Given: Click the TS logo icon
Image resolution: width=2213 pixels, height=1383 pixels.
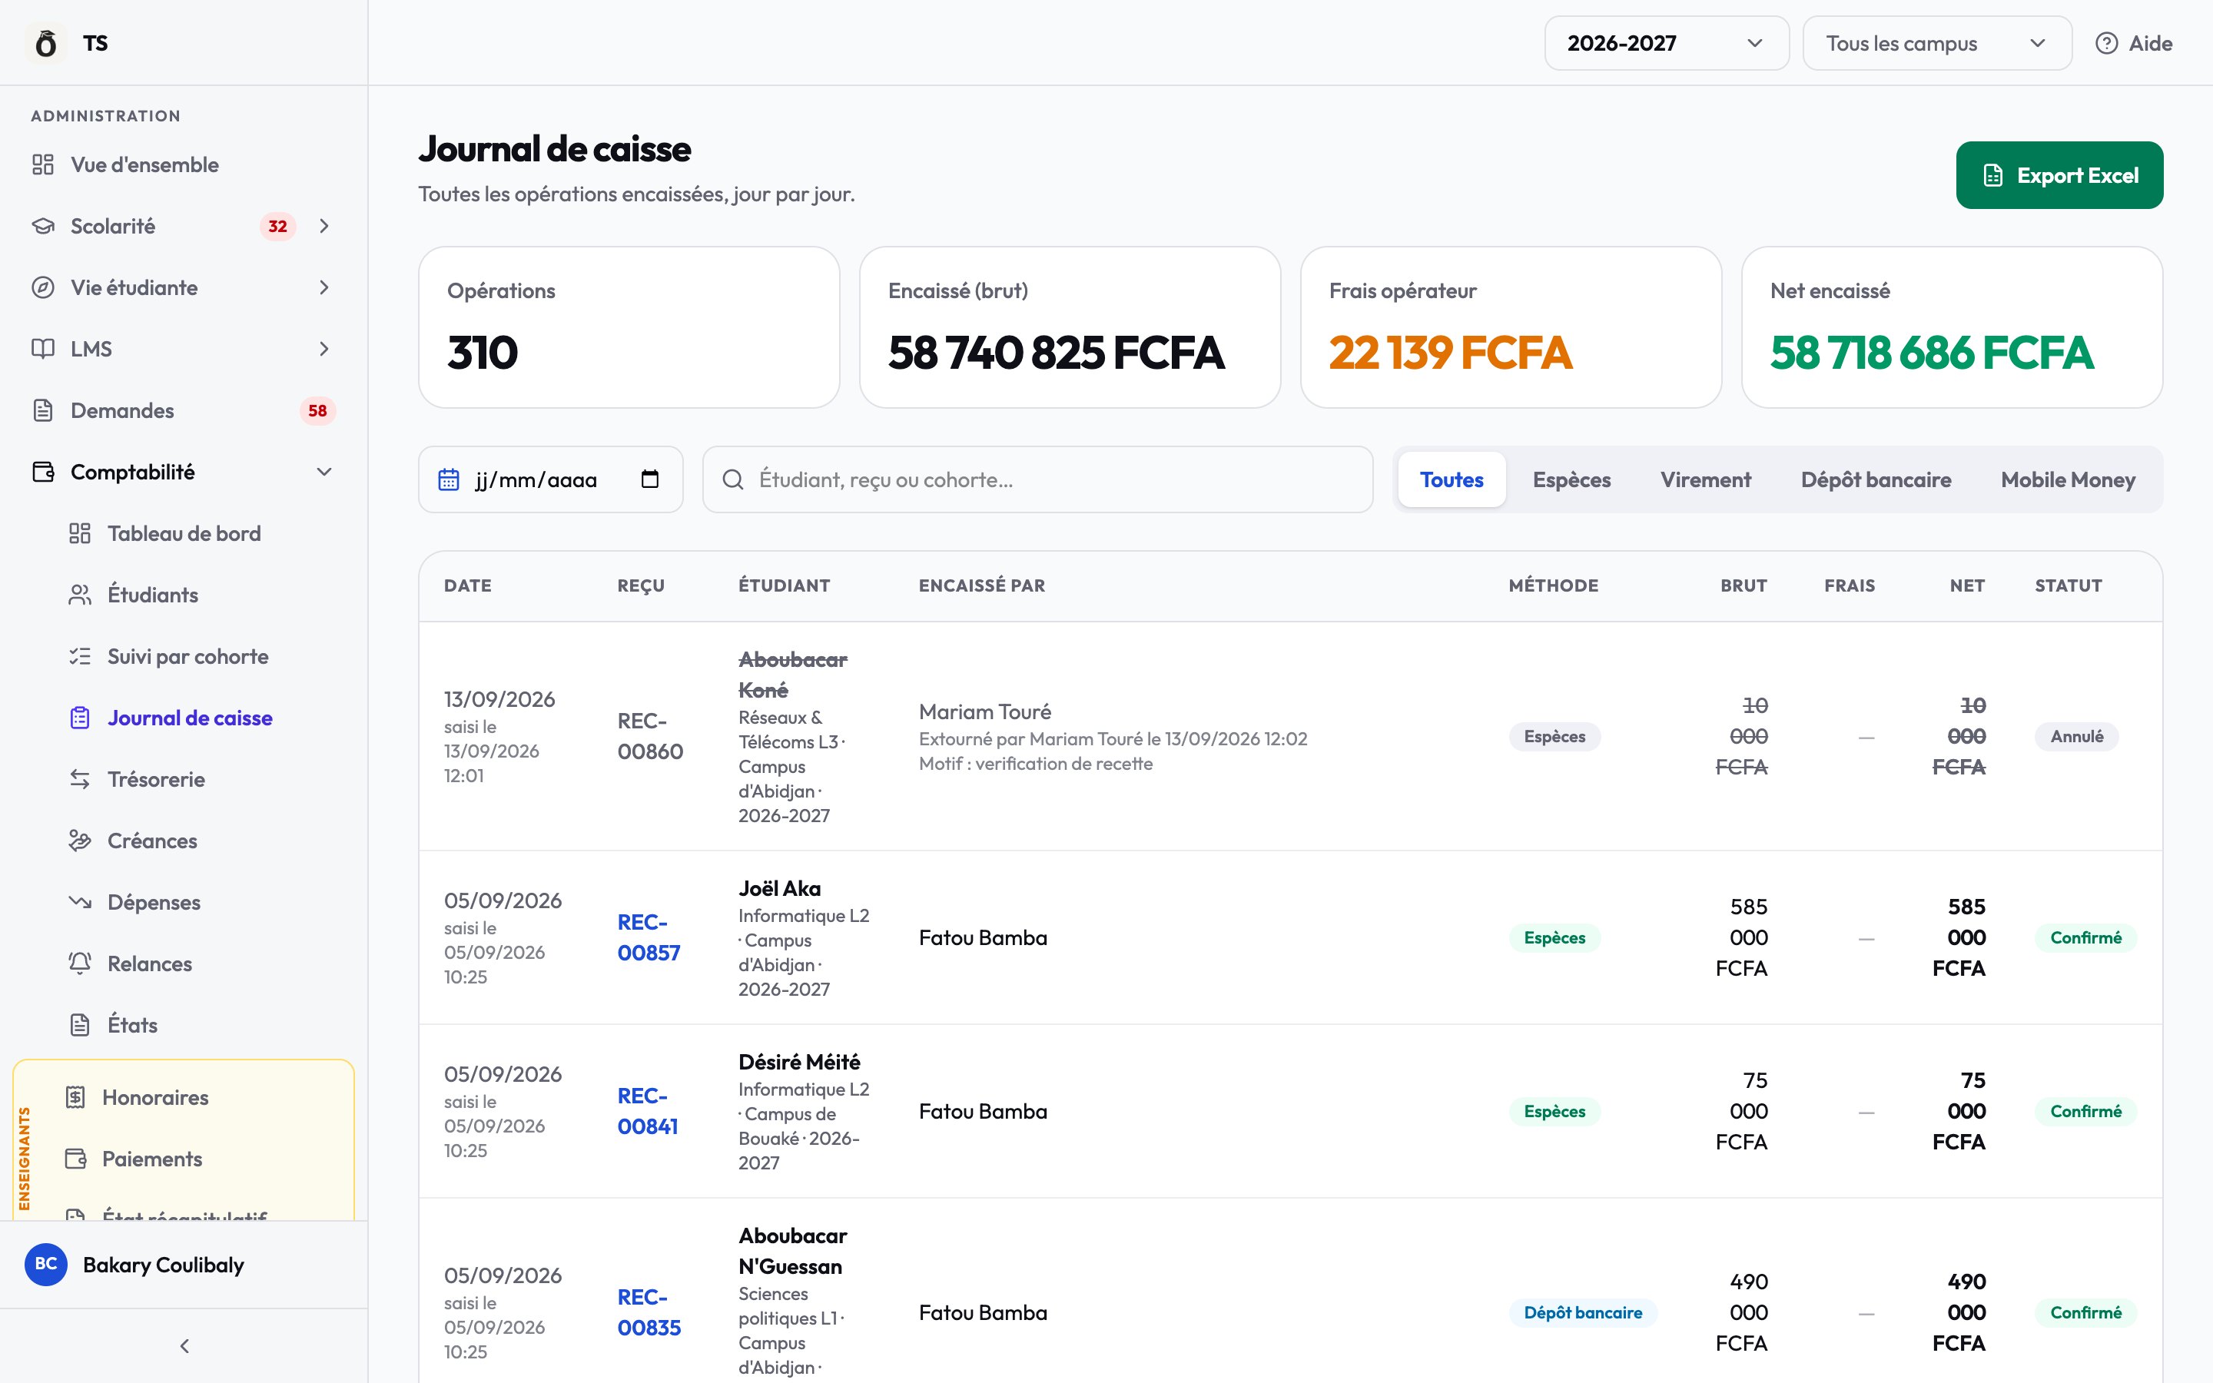Looking at the screenshot, I should tap(46, 43).
